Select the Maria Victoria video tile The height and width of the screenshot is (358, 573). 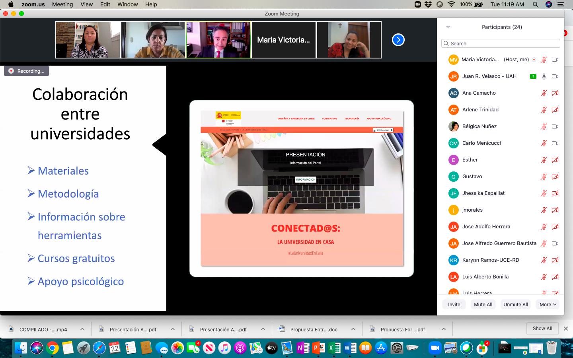(283, 40)
